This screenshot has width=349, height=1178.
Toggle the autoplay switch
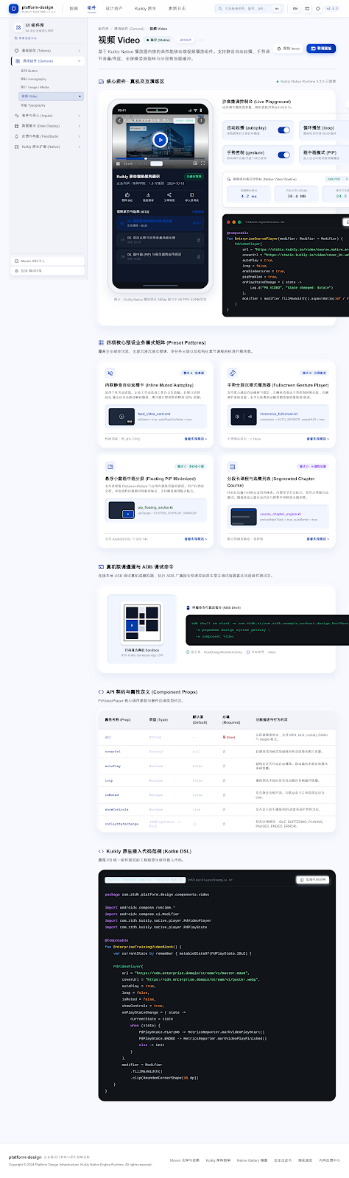[x=283, y=130]
